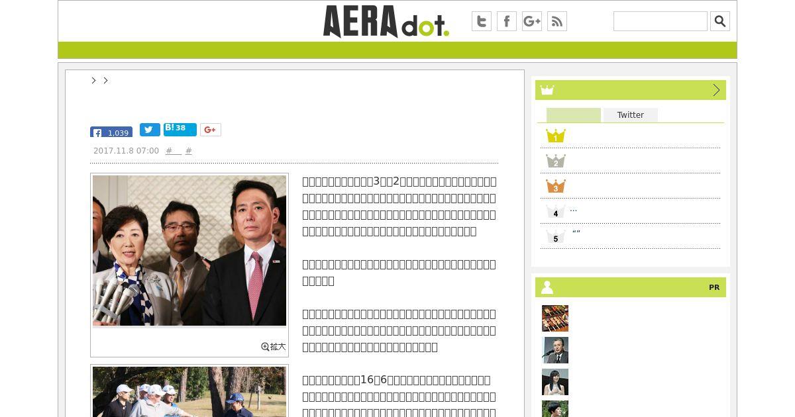Tweet this article via Twitter share button
795x417 pixels.
(150, 130)
